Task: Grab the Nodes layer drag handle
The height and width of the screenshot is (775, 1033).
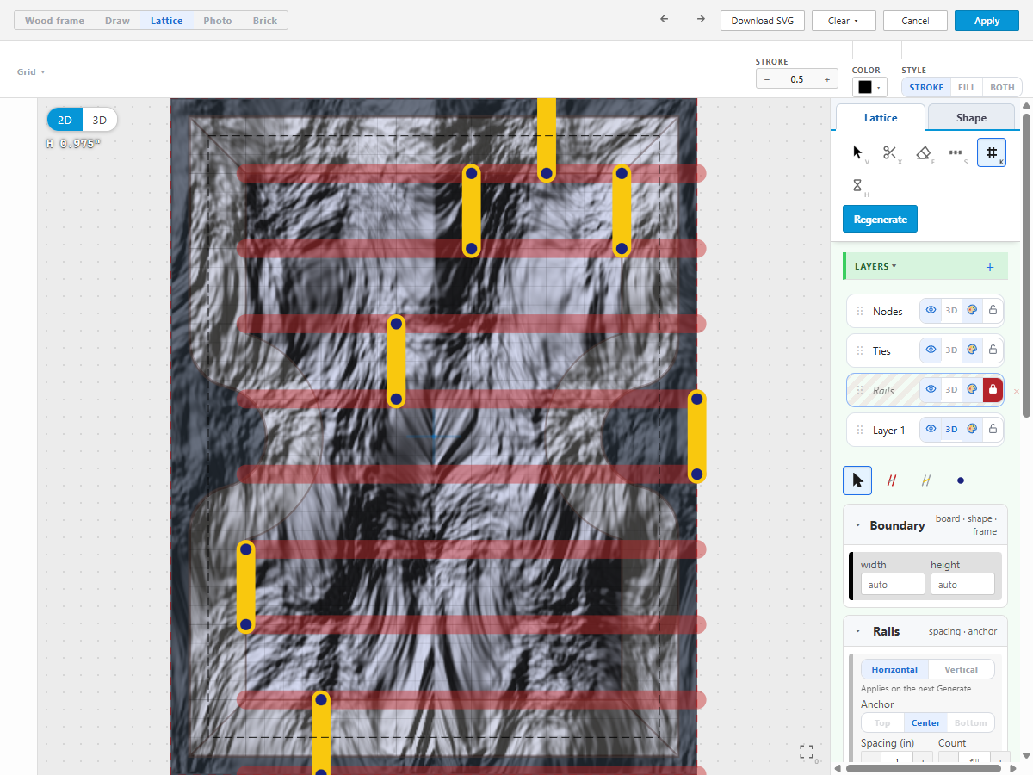Action: pos(859,311)
